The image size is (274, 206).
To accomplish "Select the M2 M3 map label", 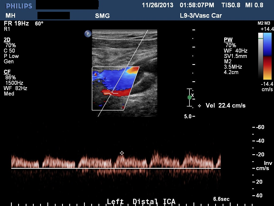I will pos(264,23).
